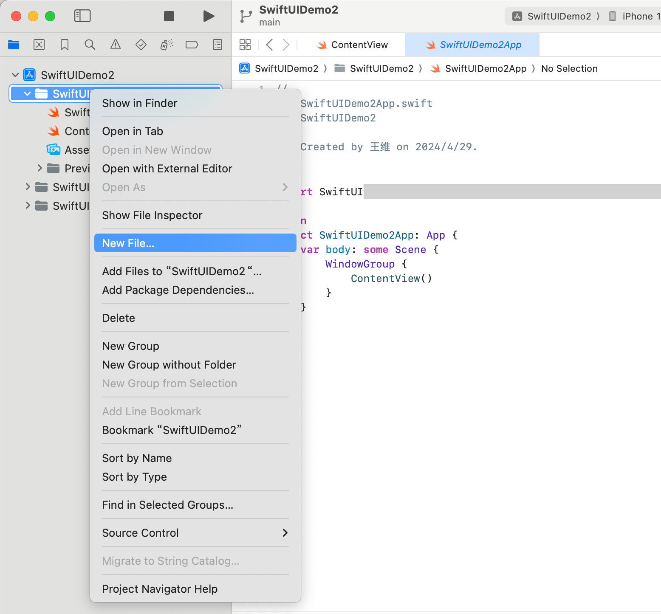Open the Source Control submenu
This screenshot has height=614, width=661.
pyautogui.click(x=195, y=533)
